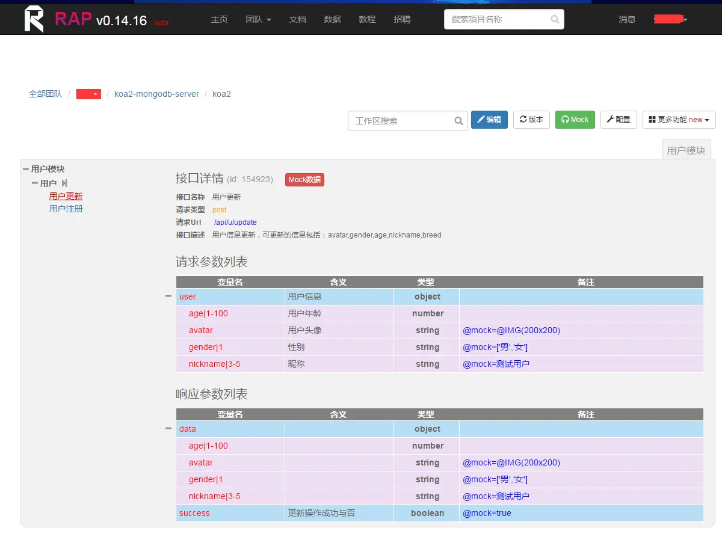The image size is (722, 534).
Task: Click the green Mock button
Action: tap(575, 120)
